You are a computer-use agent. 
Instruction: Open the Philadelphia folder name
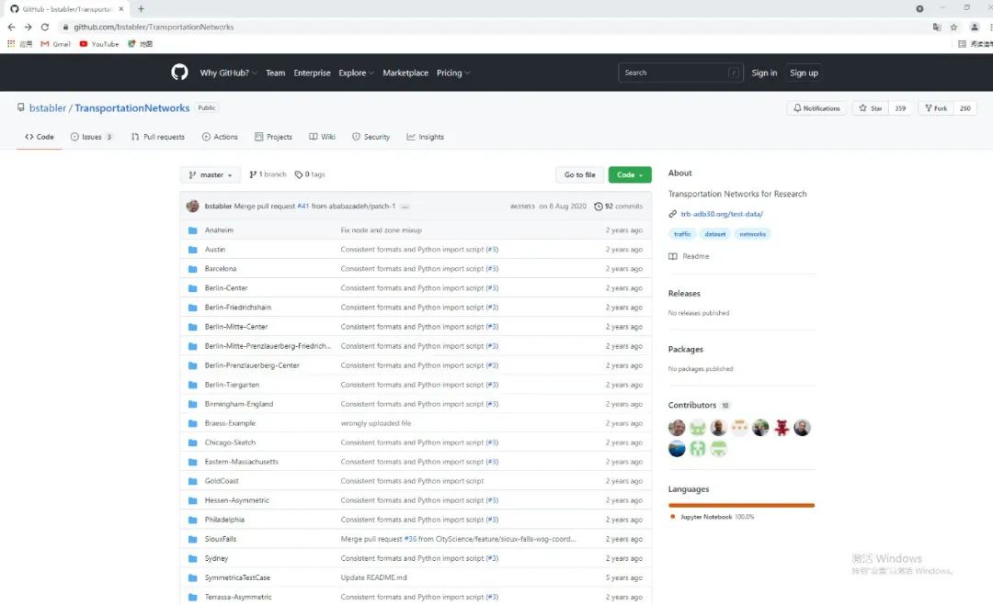(224, 520)
